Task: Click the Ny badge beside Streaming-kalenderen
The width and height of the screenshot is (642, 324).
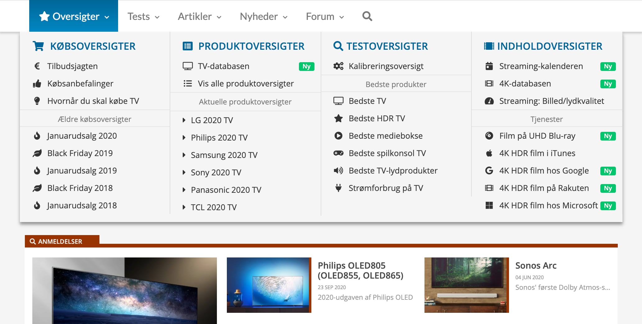Action: 608,66
